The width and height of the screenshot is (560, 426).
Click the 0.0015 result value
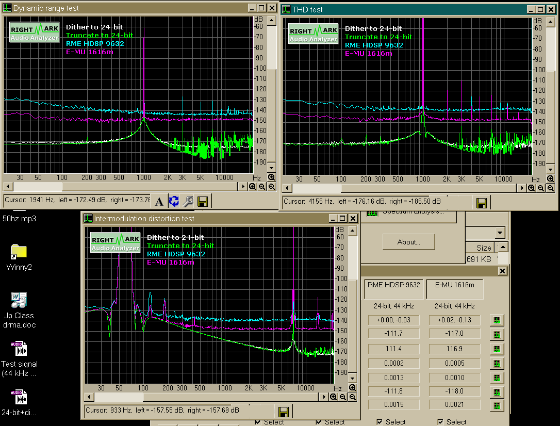pos(393,404)
